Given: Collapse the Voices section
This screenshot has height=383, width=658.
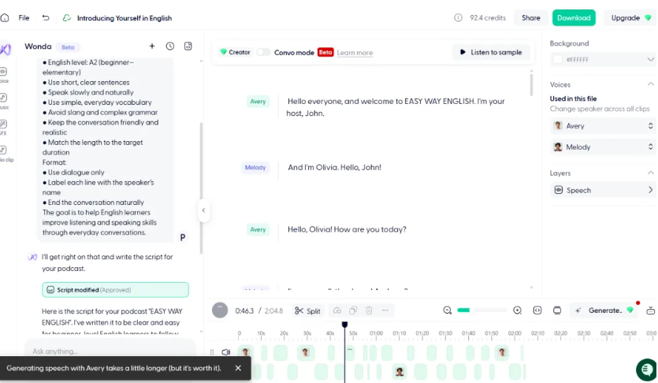Looking at the screenshot, I should pos(650,84).
